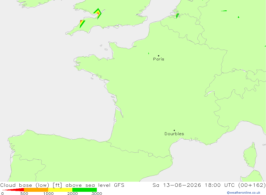Click the Dourbies city label
Image resolution: width=266 pixels, height=195 pixels.
click(174, 134)
